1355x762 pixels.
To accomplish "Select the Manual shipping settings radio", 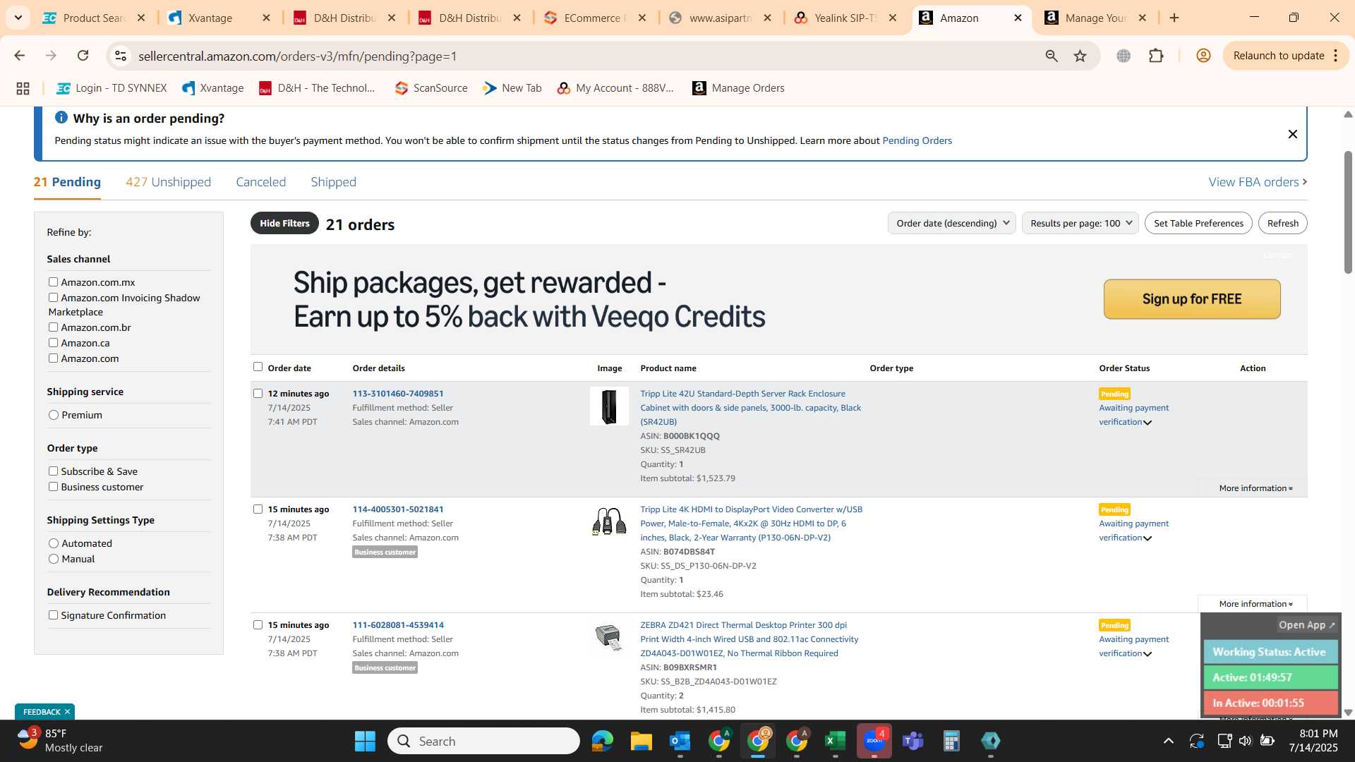I will pyautogui.click(x=54, y=559).
